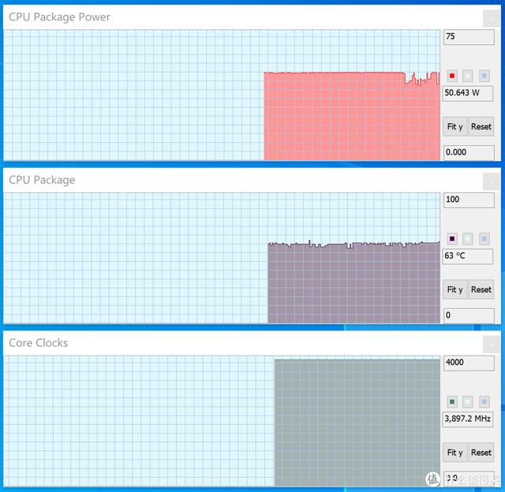Click the light blue swatch in CPU Package Power
Image resolution: width=505 pixels, height=492 pixels.
484,76
